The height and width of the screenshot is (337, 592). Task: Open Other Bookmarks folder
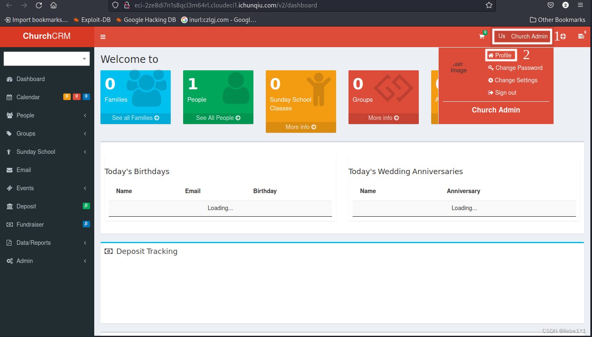(558, 19)
